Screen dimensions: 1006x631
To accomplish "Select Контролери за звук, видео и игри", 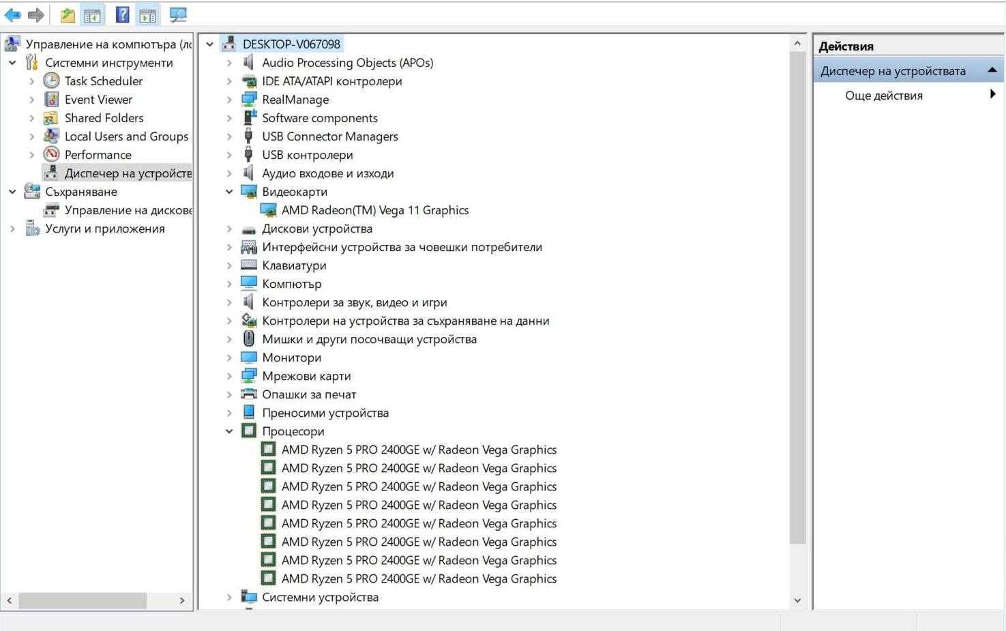I will click(355, 302).
